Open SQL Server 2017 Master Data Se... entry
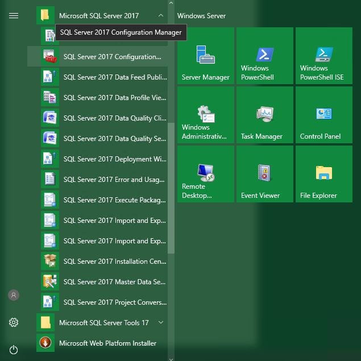 coord(98,281)
